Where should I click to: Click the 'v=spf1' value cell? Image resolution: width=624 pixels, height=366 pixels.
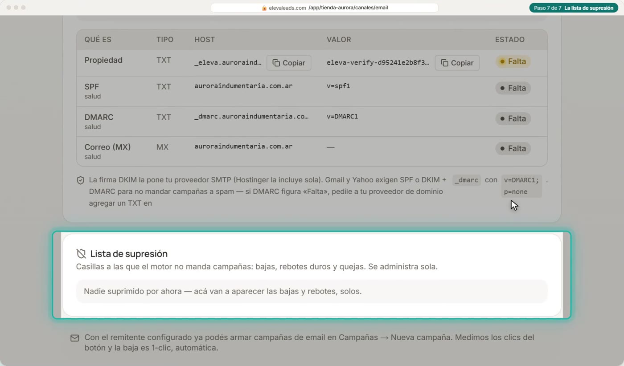coord(338,85)
